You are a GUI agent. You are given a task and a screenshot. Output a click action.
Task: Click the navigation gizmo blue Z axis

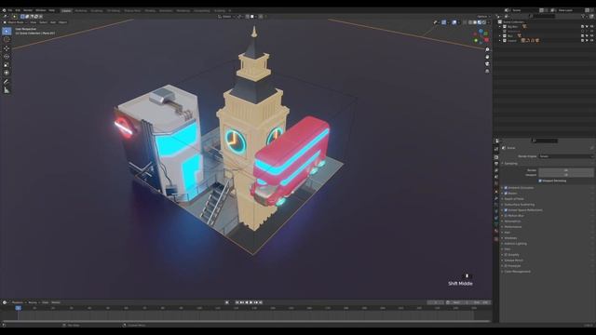tap(481, 31)
